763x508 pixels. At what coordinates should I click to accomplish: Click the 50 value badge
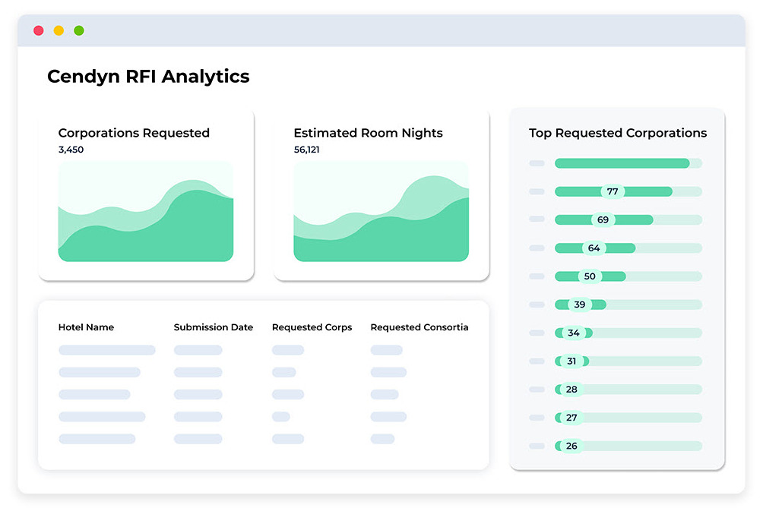pyautogui.click(x=590, y=276)
